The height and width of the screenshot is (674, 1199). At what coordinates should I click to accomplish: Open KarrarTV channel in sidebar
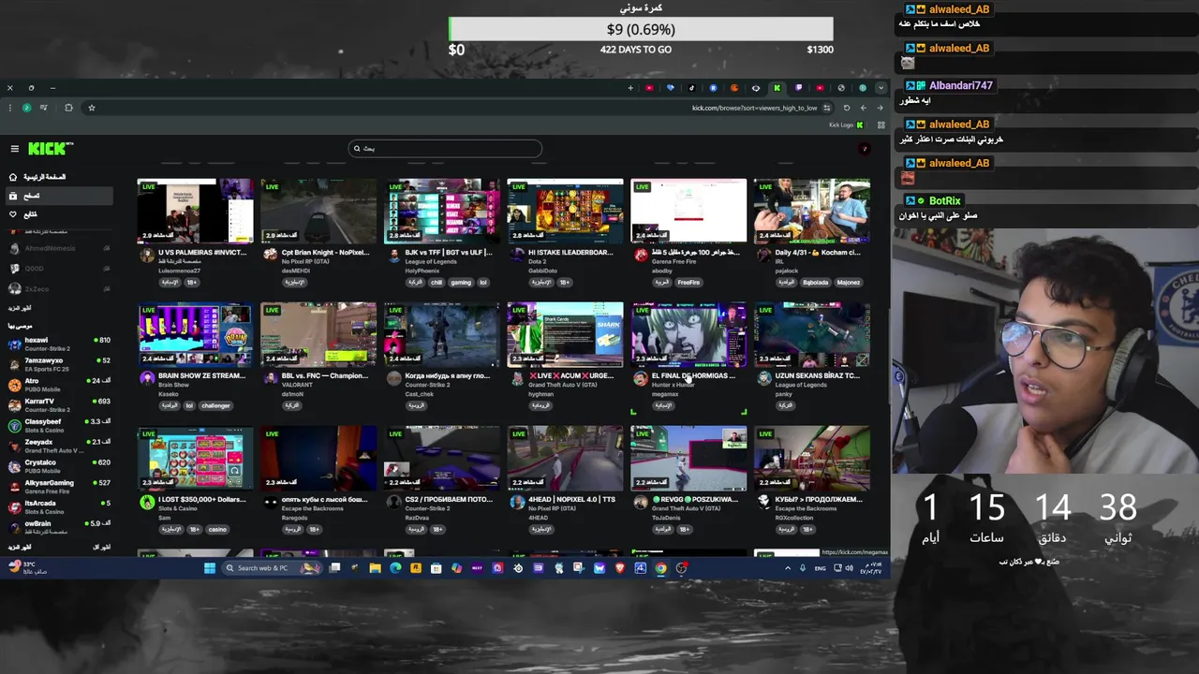(x=58, y=405)
